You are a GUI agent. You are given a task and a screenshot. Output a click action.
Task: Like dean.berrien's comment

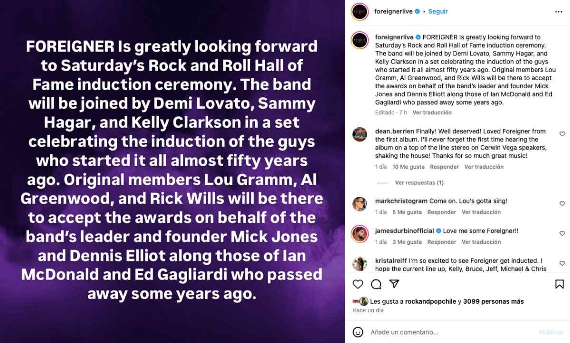tap(562, 134)
